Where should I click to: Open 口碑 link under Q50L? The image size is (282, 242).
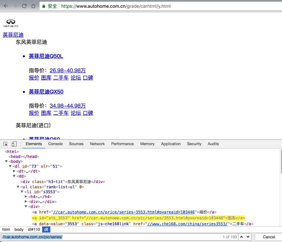[x=88, y=78]
